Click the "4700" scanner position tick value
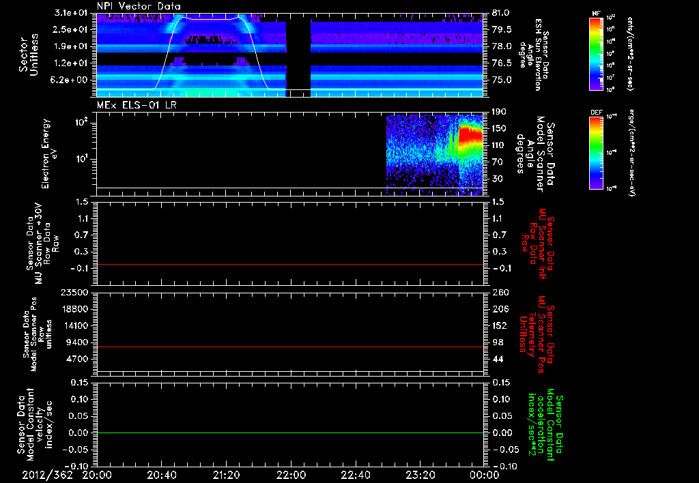 (x=76, y=359)
